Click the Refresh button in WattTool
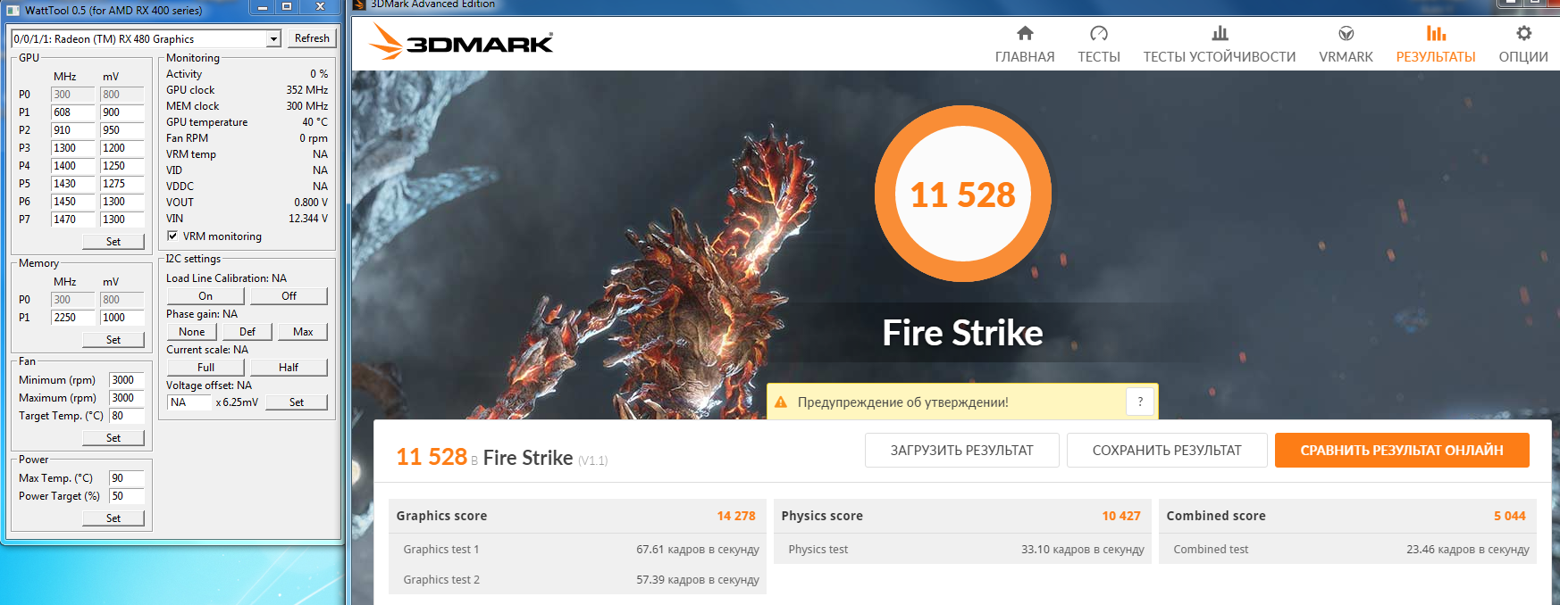 (312, 38)
